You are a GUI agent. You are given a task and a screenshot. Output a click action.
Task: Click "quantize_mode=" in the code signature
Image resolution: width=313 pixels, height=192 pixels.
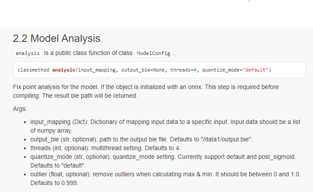coord(222,70)
